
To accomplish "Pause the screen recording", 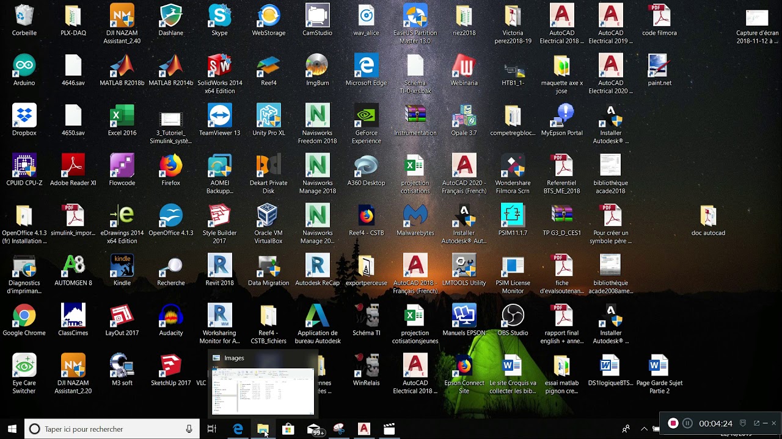I will click(687, 423).
